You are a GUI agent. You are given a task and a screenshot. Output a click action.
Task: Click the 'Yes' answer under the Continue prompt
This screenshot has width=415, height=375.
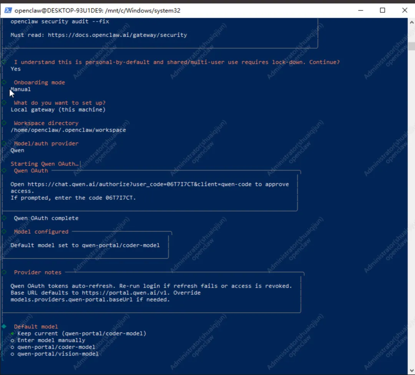16,69
